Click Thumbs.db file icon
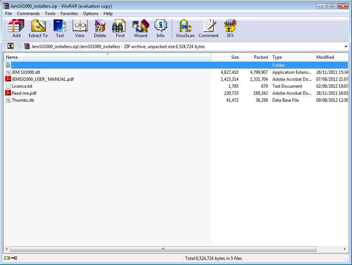Screen dimensions: 352x265 [8, 100]
